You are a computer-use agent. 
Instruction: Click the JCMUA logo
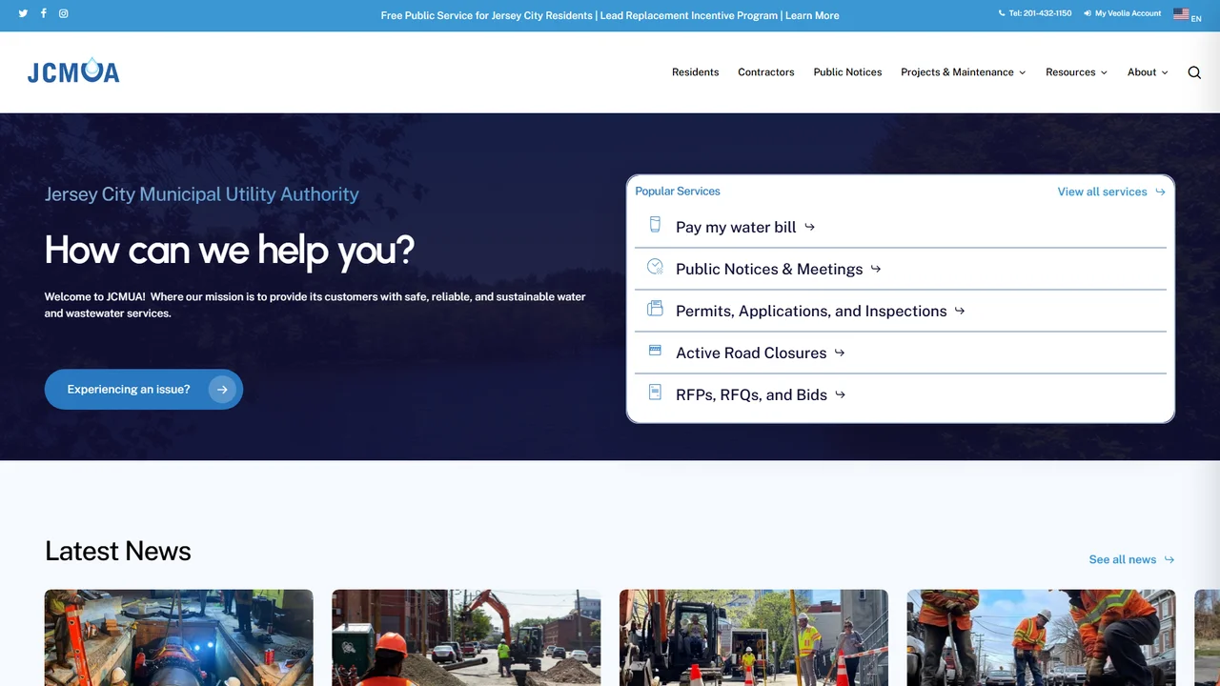(73, 71)
